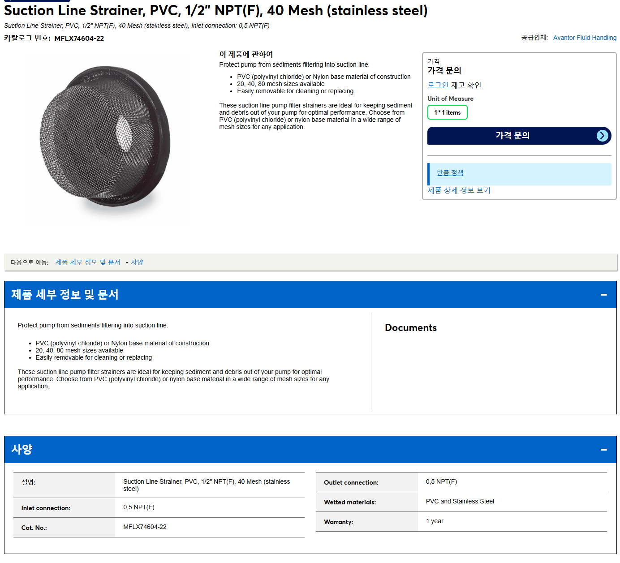
Task: Click the arrow icon on 가격 문의 button
Action: pyautogui.click(x=603, y=136)
